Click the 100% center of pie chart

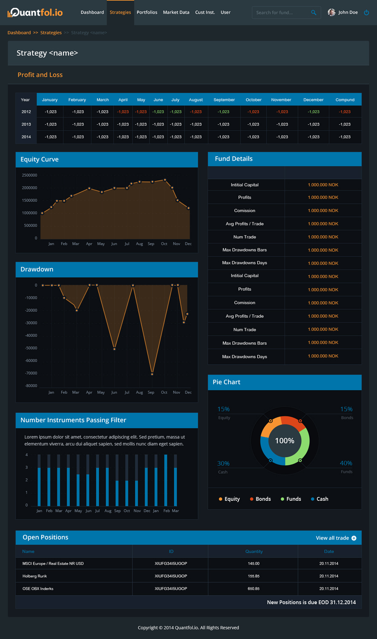pos(285,441)
